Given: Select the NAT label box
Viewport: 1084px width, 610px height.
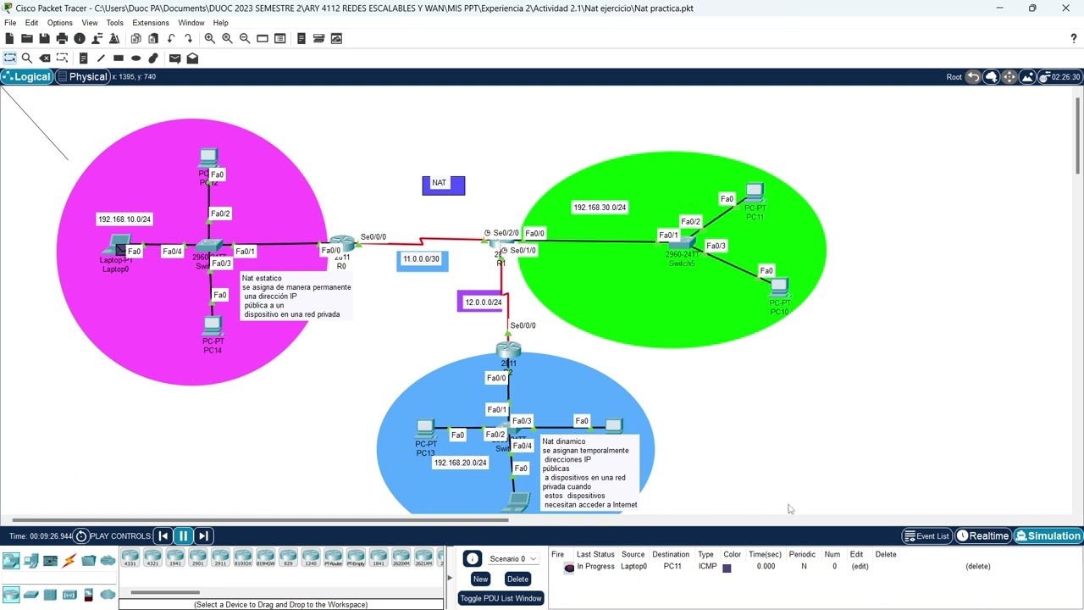Looking at the screenshot, I should coord(444,185).
